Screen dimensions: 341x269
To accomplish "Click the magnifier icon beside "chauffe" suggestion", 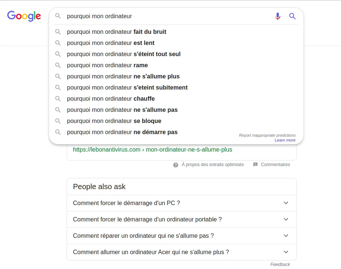I will pos(58,99).
